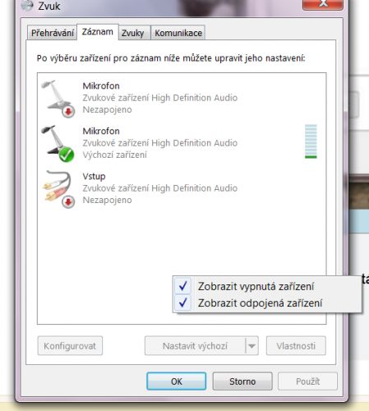Image resolution: width=369 pixels, height=411 pixels.
Task: Switch to the Zvuky tab
Action: [x=133, y=33]
